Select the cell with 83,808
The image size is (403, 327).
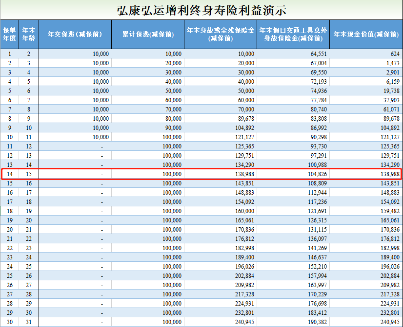tap(293, 118)
